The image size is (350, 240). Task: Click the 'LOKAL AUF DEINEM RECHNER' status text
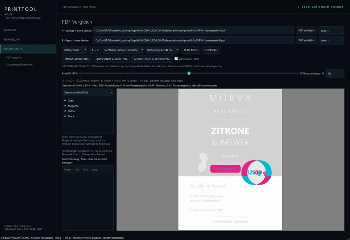click(322, 7)
